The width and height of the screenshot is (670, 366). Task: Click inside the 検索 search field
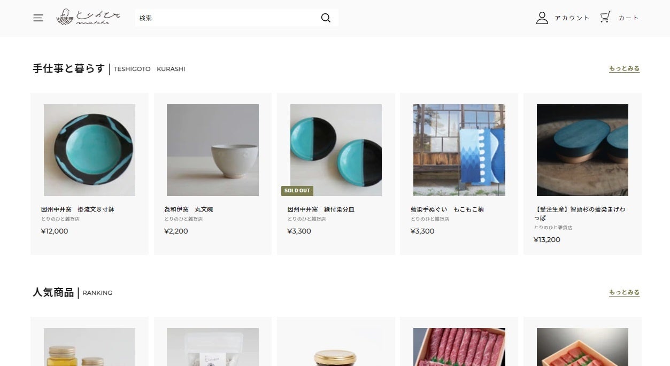click(x=227, y=18)
